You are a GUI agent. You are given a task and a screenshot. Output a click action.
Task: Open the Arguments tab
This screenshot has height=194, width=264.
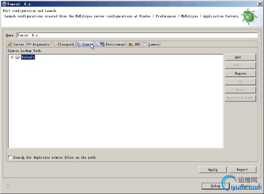coord(38,44)
